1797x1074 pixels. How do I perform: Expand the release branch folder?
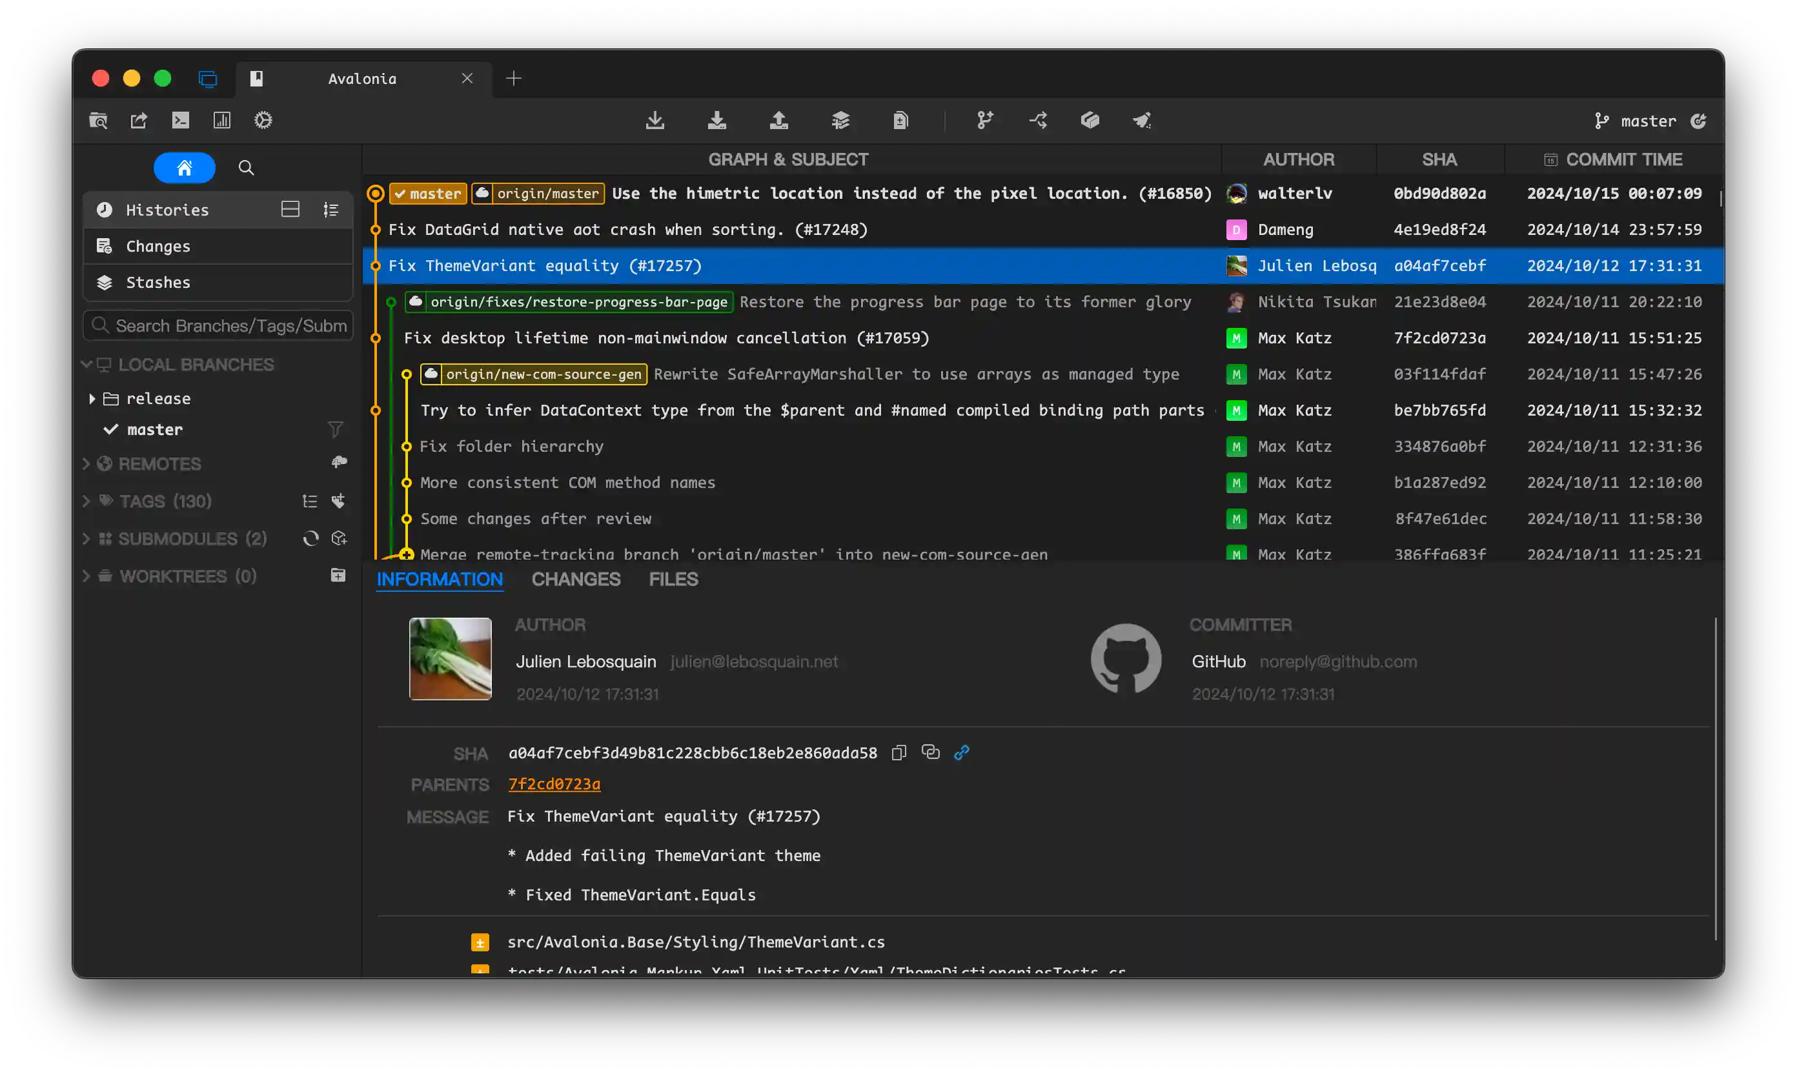pyautogui.click(x=92, y=398)
